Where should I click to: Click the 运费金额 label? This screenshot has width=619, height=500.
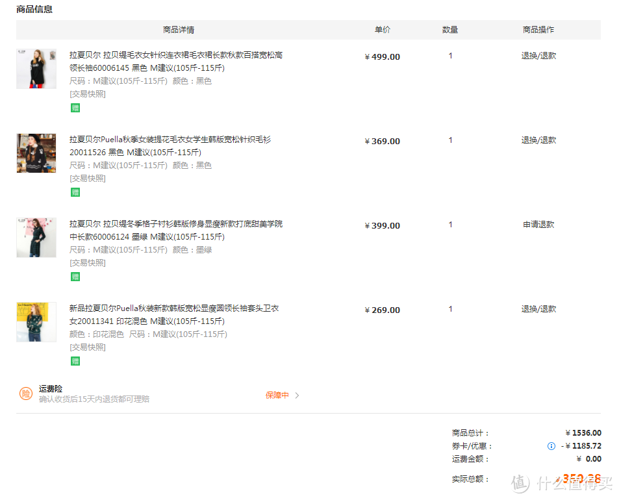(470, 459)
